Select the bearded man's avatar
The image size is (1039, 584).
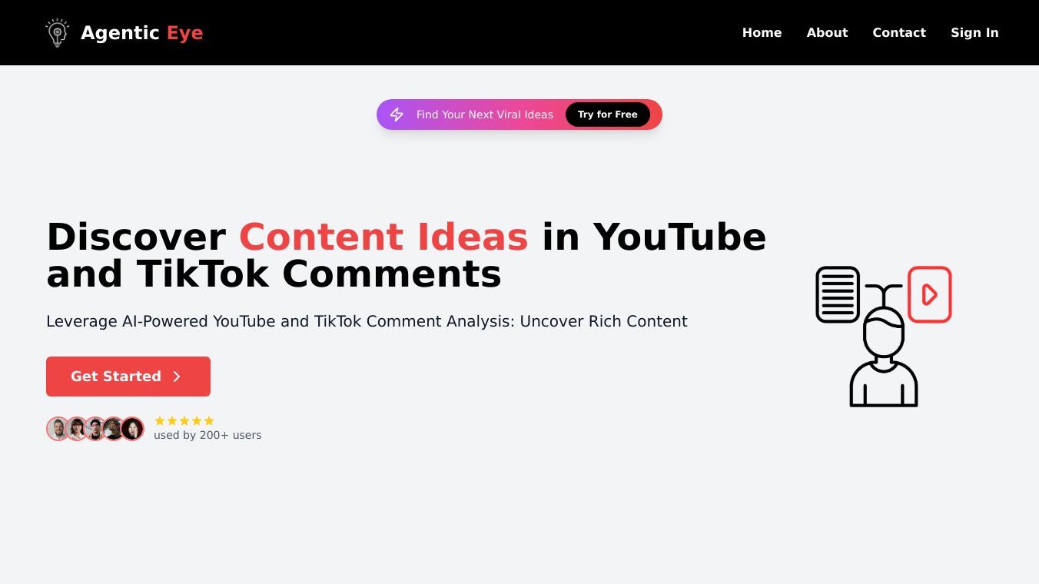58,429
